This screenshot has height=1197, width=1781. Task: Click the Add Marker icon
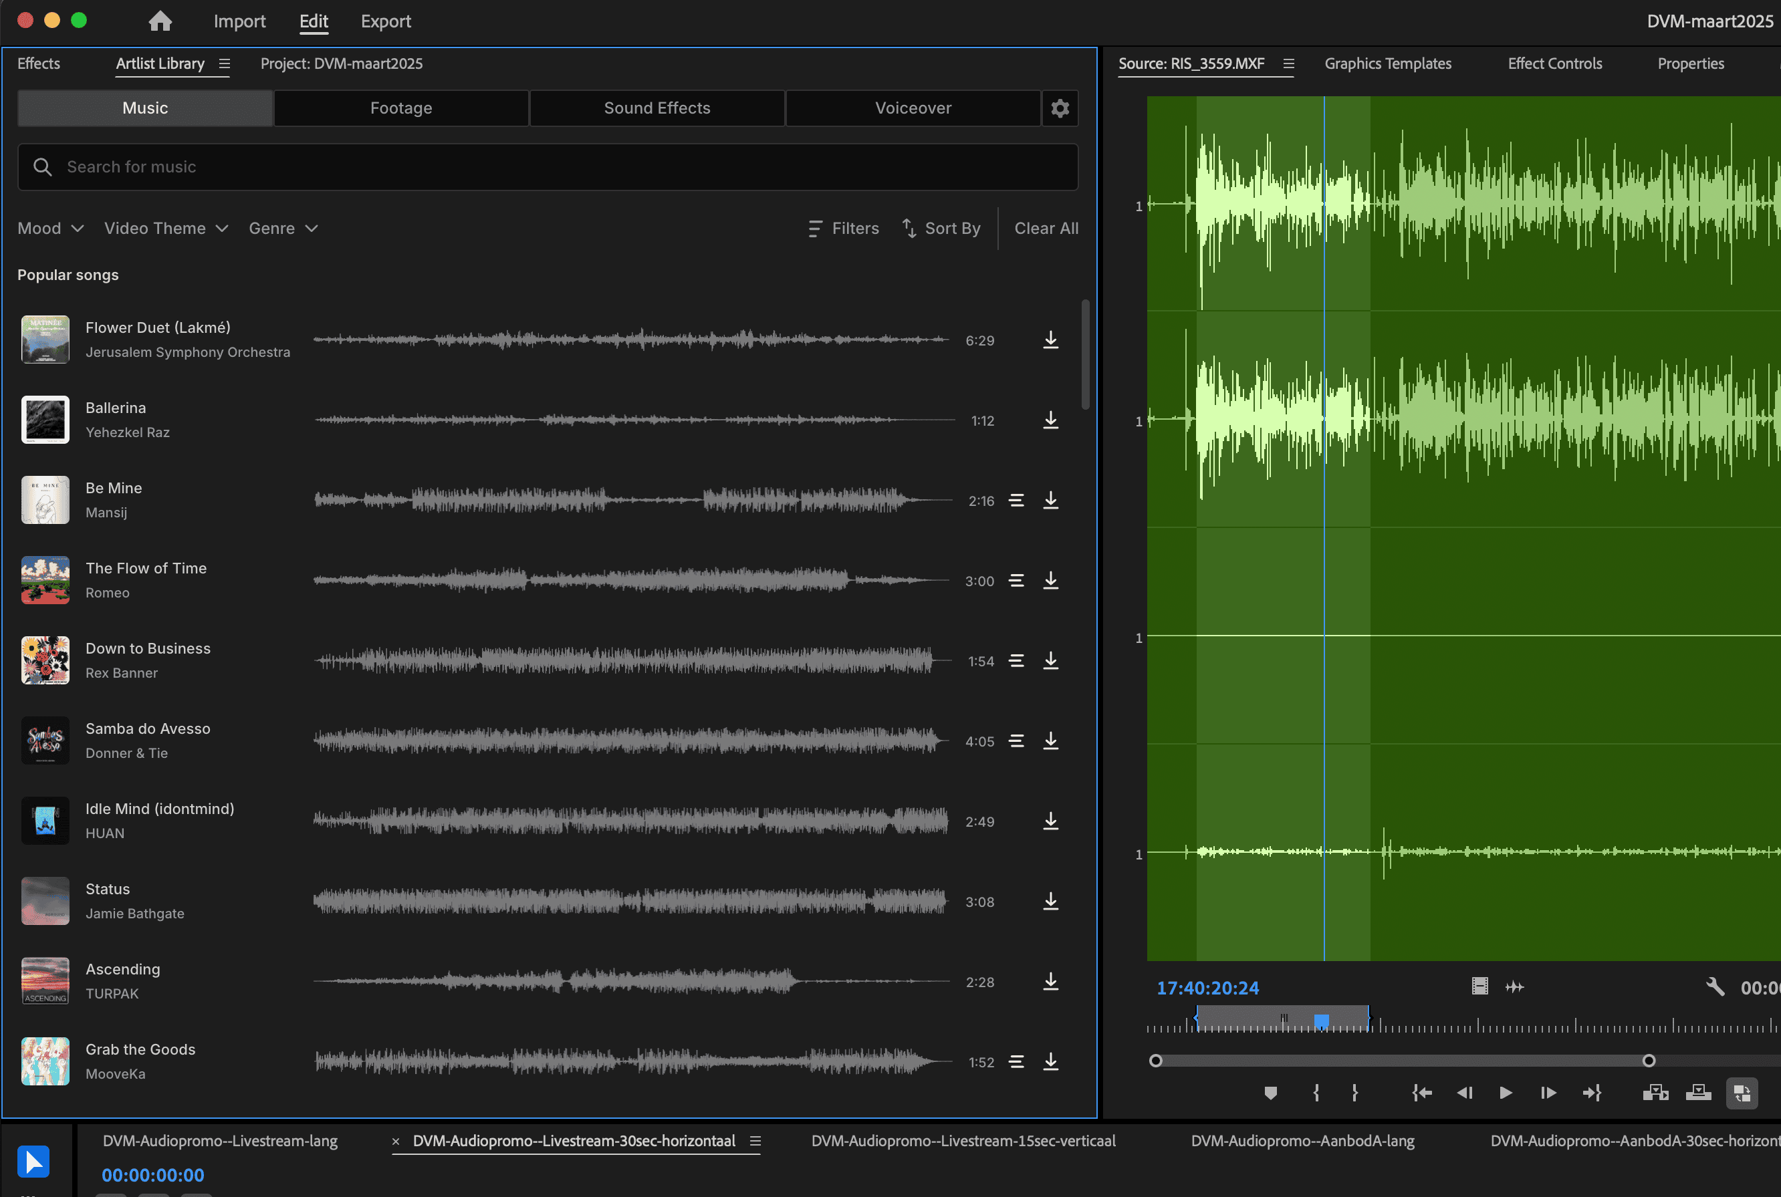pyautogui.click(x=1270, y=1093)
